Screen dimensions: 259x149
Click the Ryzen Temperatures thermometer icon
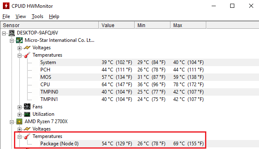27,136
